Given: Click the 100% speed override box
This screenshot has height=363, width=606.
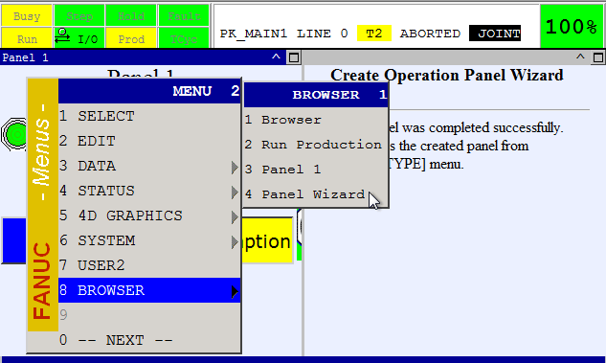Looking at the screenshot, I should pos(572,26).
